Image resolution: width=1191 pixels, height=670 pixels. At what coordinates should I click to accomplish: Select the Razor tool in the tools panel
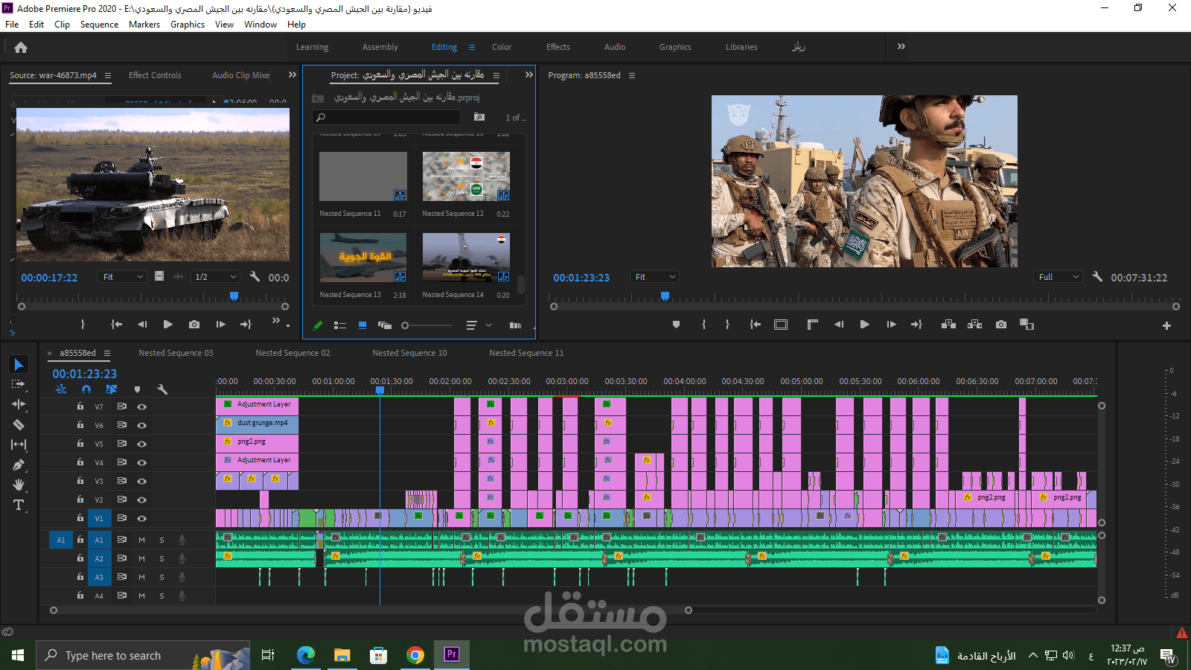[x=19, y=425]
